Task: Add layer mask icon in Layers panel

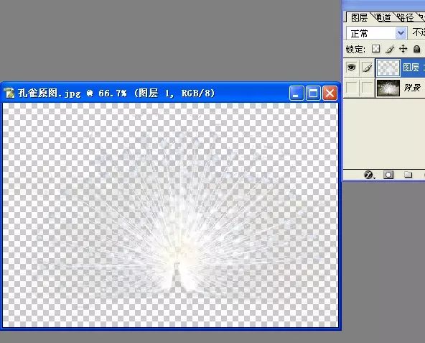Action: pos(388,175)
